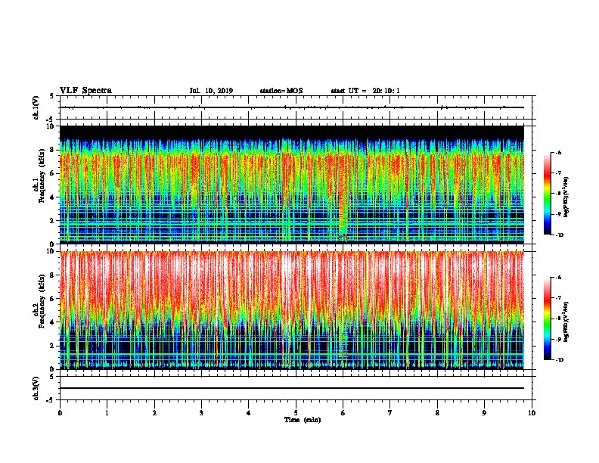The width and height of the screenshot is (599, 463).
Task: Click the time axis tick label "7"
Action: [390, 413]
